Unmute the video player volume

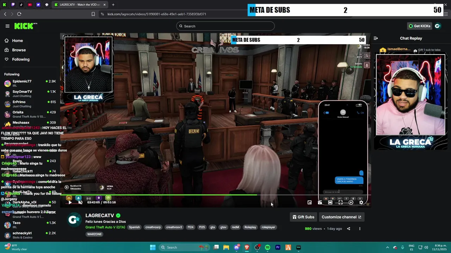(x=80, y=202)
